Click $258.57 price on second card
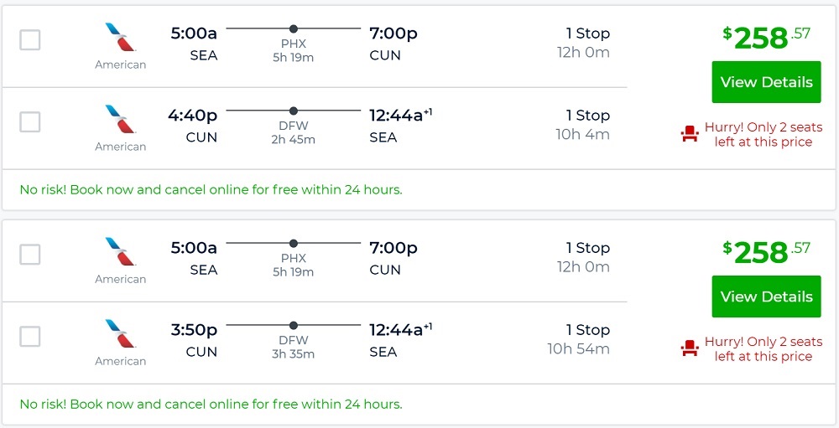 (x=766, y=252)
